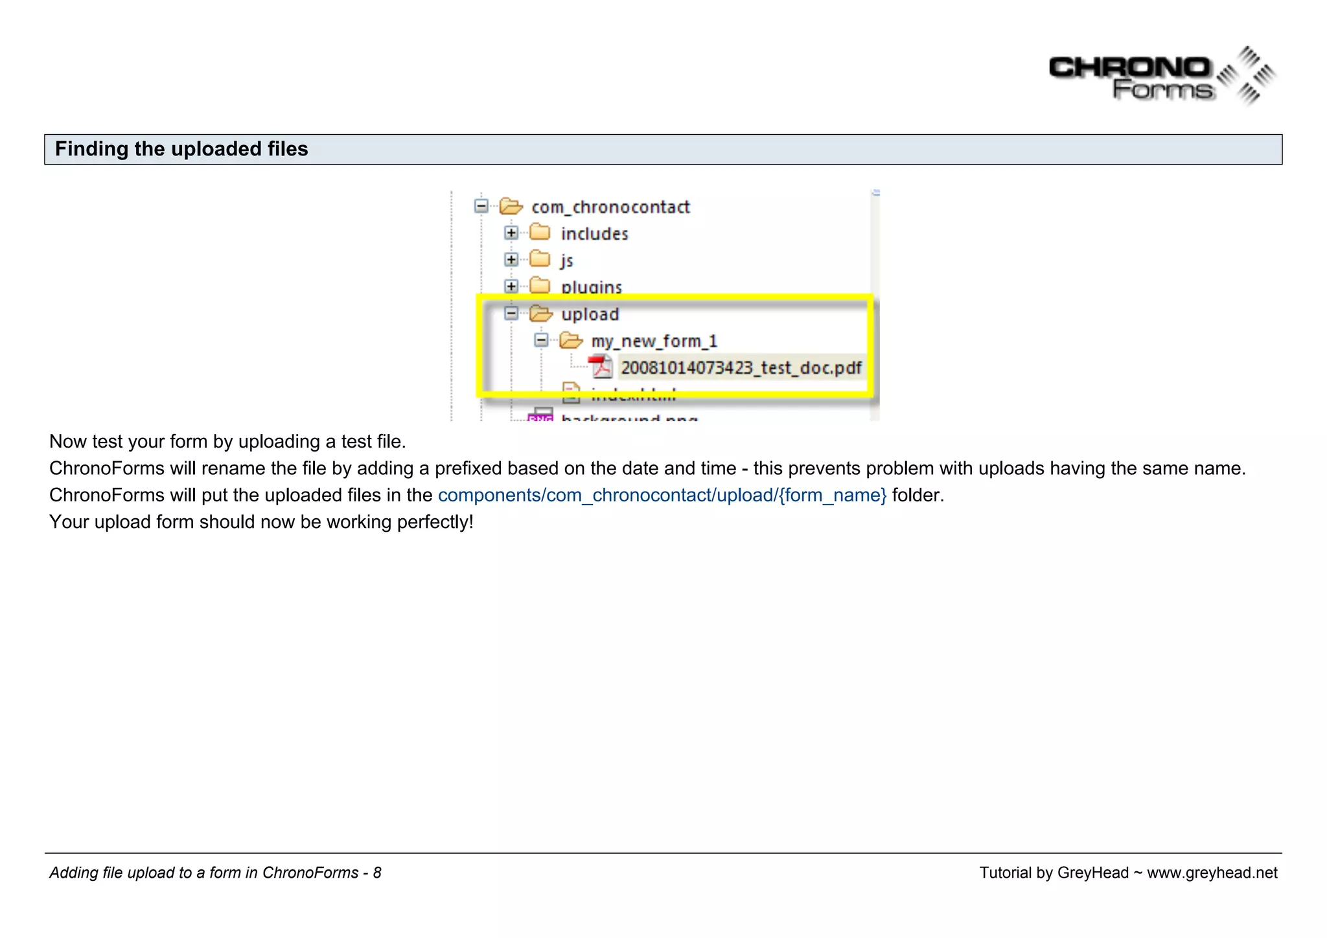Click the plugins folder icon
1327x938 pixels.
coord(540,285)
